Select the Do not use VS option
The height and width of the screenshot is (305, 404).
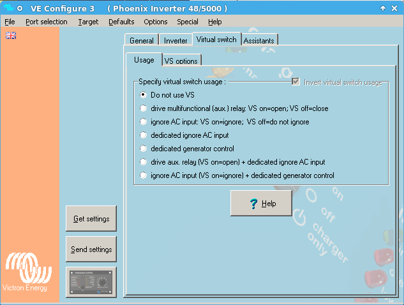coord(143,95)
